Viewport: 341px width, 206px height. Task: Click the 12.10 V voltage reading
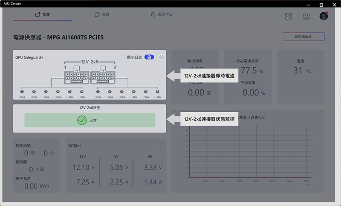click(84, 167)
